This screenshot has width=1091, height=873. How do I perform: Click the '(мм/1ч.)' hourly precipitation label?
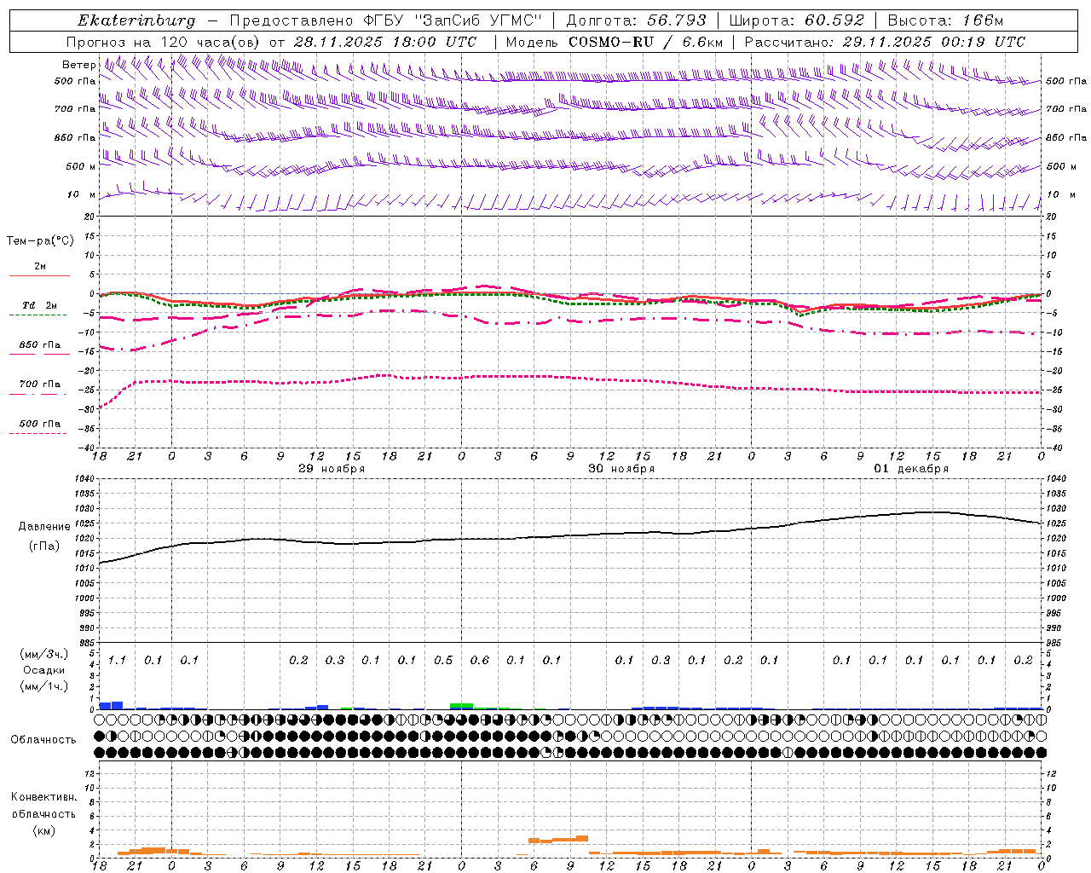coord(44,686)
